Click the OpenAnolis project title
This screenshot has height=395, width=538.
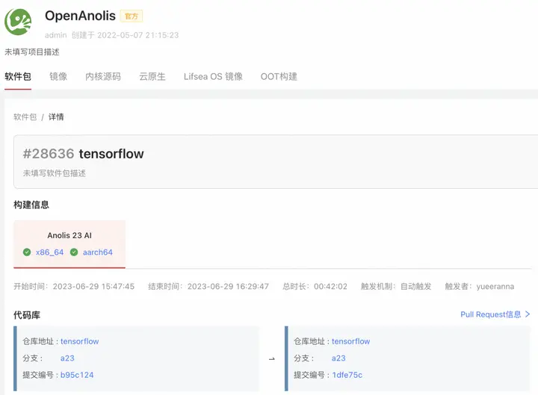tap(80, 16)
